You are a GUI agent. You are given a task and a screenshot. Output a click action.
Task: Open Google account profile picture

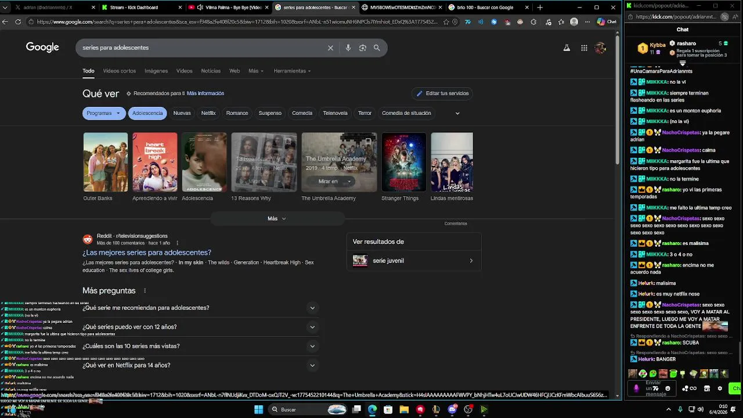coord(601,48)
